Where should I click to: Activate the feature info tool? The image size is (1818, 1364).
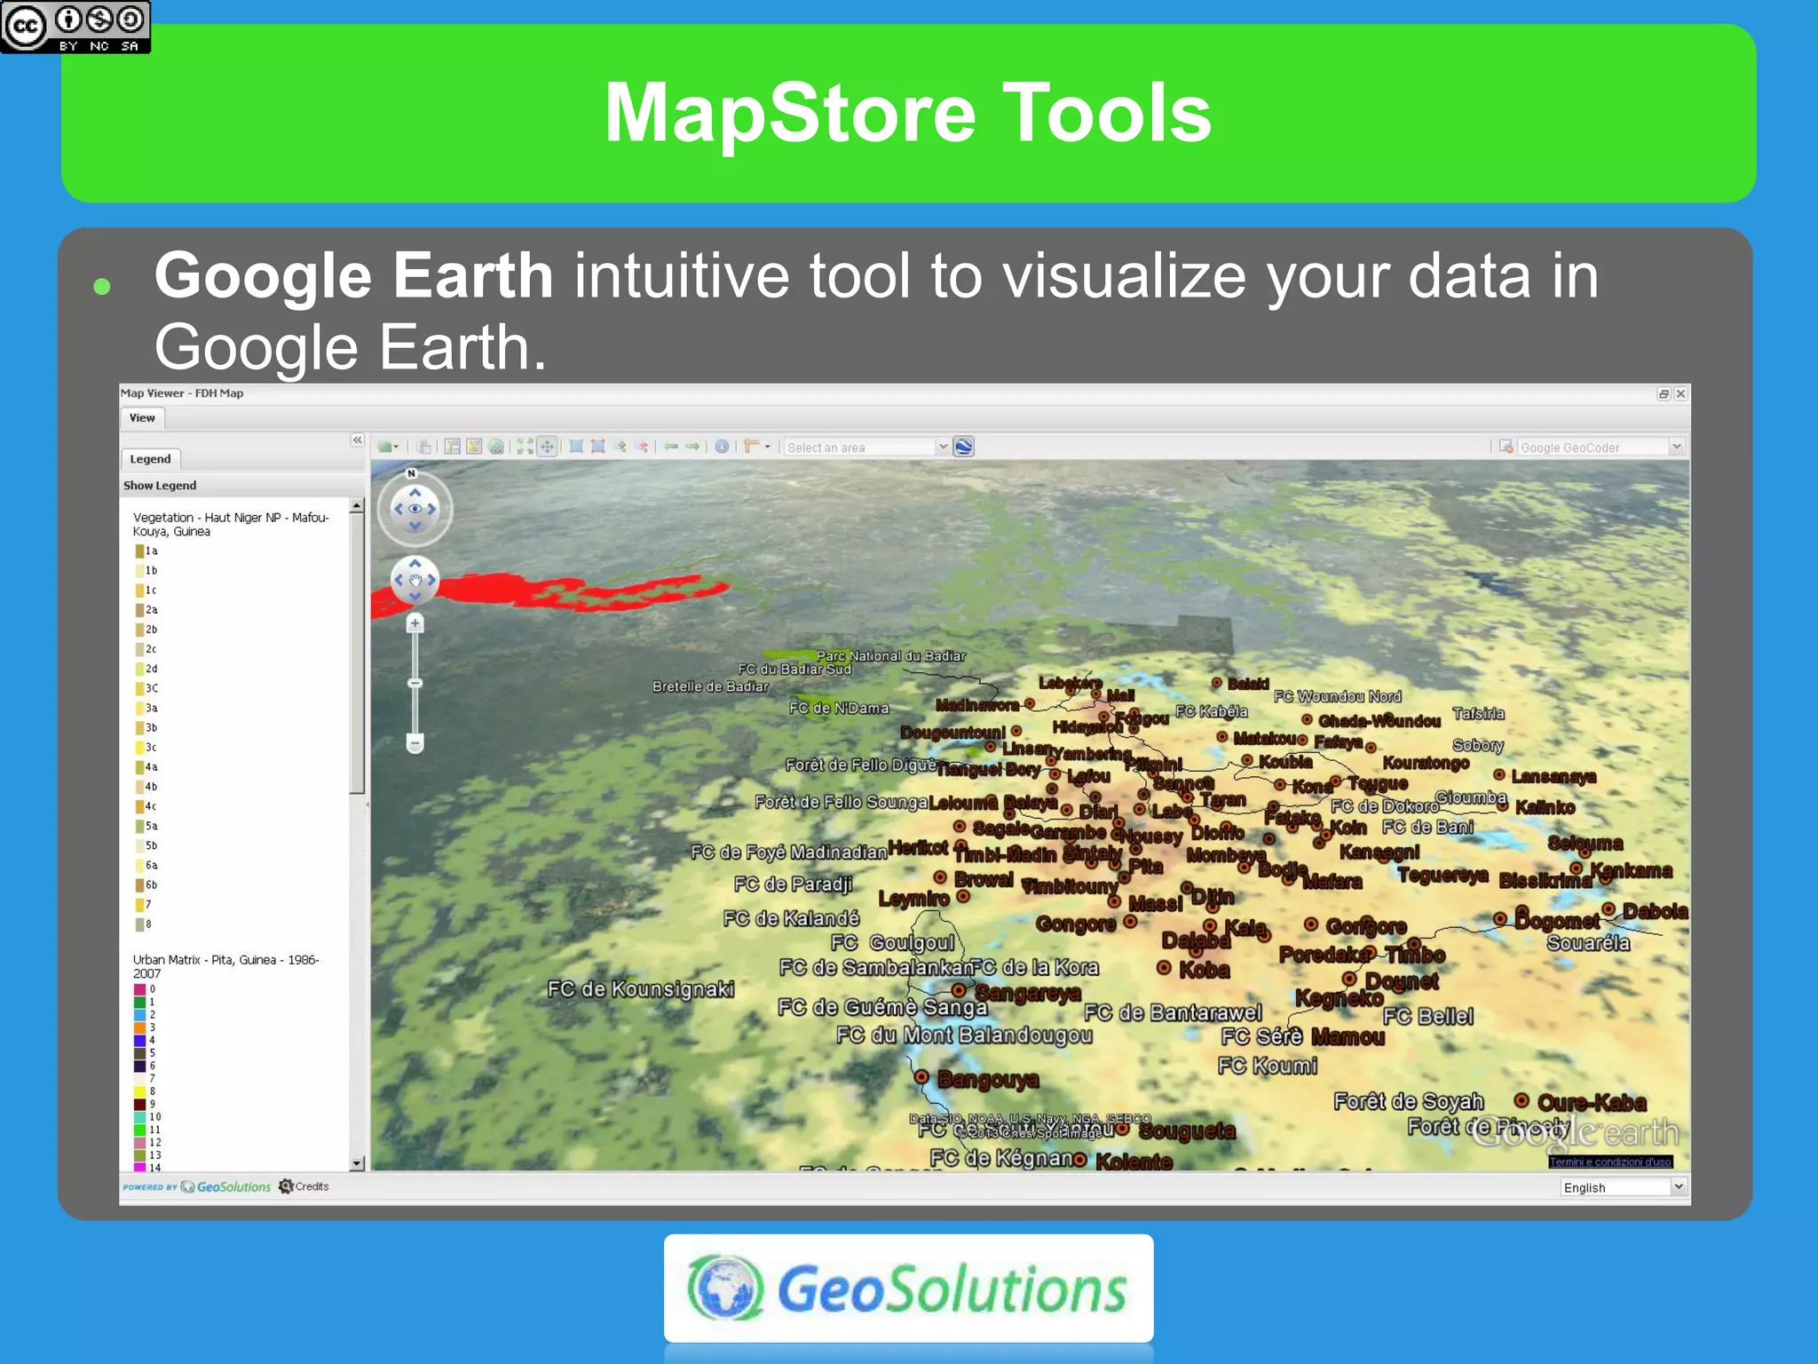click(723, 447)
